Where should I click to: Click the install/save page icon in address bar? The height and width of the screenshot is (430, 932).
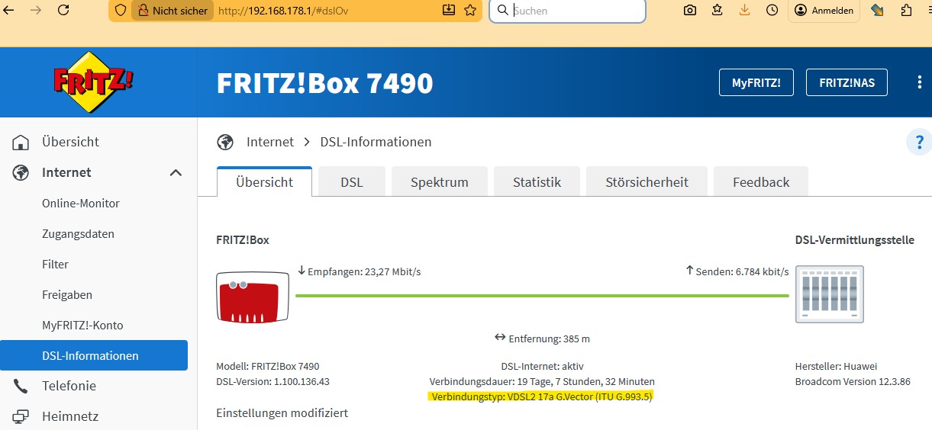coord(449,10)
